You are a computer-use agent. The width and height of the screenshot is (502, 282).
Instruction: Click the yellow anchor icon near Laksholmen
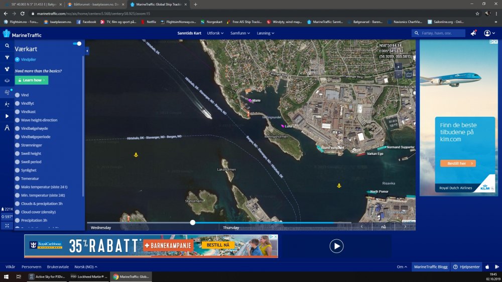pyautogui.click(x=136, y=155)
